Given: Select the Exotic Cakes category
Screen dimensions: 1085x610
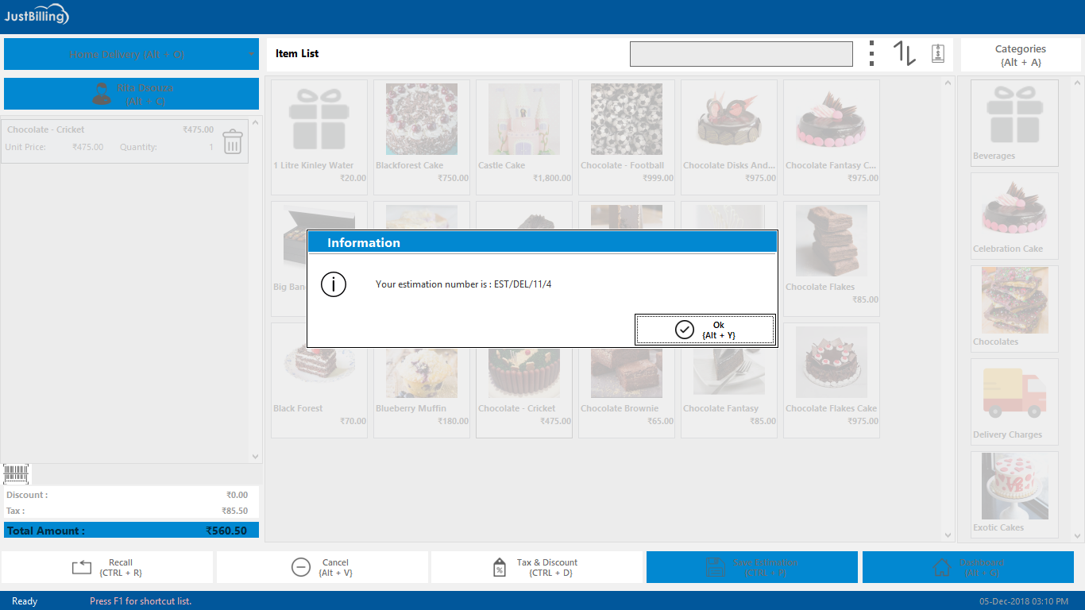Looking at the screenshot, I should click(1014, 494).
